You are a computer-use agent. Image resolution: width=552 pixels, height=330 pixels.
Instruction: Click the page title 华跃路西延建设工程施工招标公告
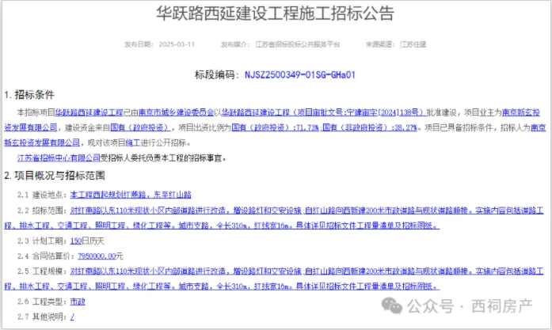pos(275,15)
